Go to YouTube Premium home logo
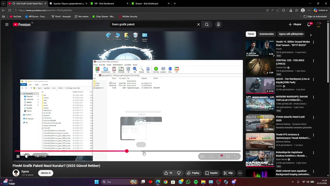This screenshot has width=330, height=186. click(22, 25)
